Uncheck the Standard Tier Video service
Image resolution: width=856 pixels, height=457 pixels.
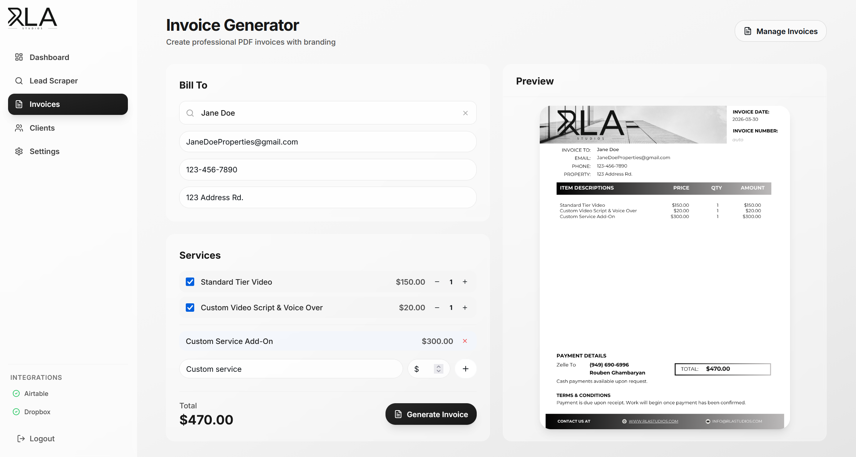pyautogui.click(x=190, y=282)
